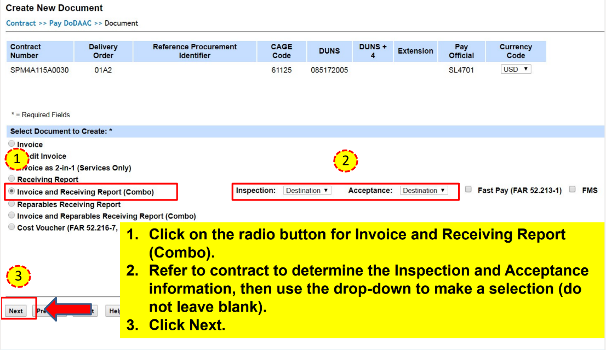Select Invoice and Reparables Receiving Report (Combo)
The height and width of the screenshot is (350, 606).
pos(12,215)
